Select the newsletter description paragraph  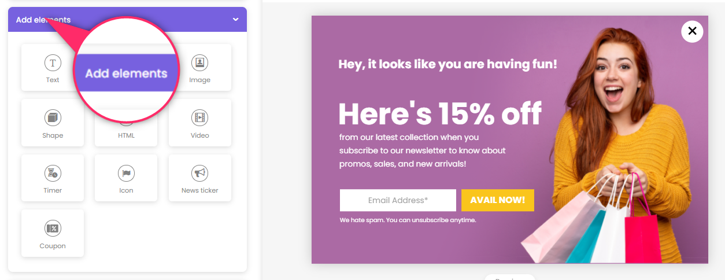tap(423, 150)
